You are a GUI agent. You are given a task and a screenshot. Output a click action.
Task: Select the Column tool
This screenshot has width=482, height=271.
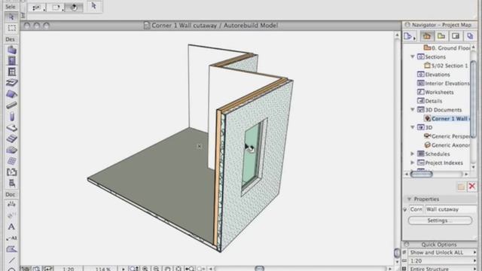[x=11, y=117]
